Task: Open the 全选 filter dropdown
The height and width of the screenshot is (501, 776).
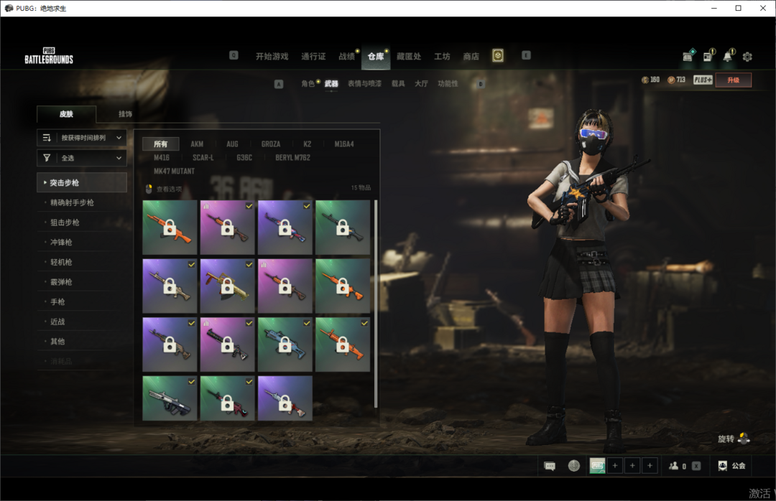Action: coord(82,158)
